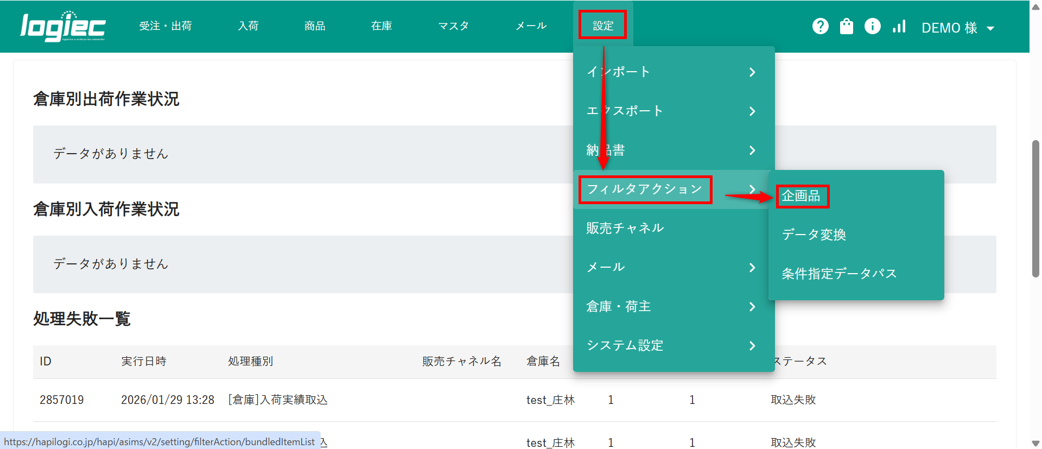Click the page vertical scrollbar thumb
Screen dimensions: 1042x449
coord(1035,209)
